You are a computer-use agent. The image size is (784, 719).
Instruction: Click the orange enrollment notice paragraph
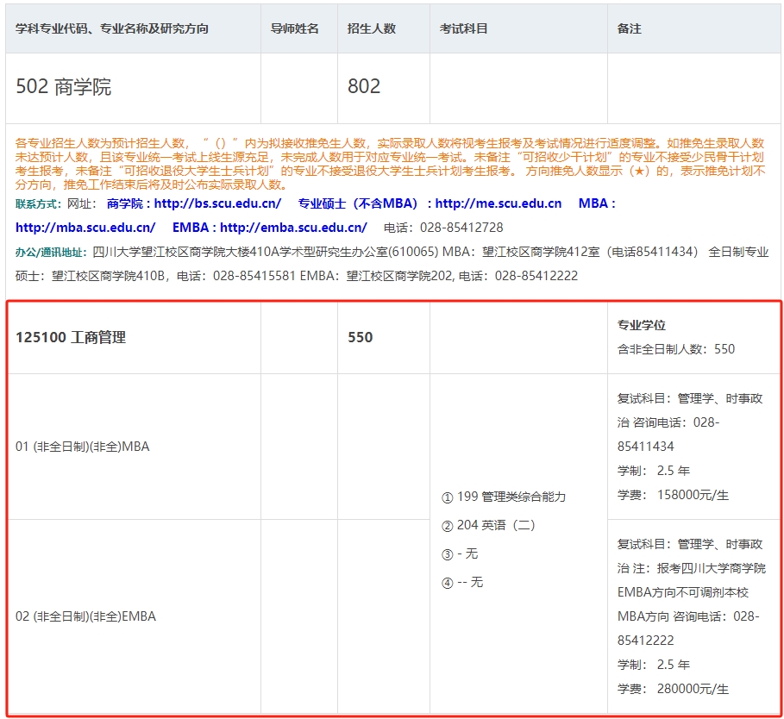(390, 164)
